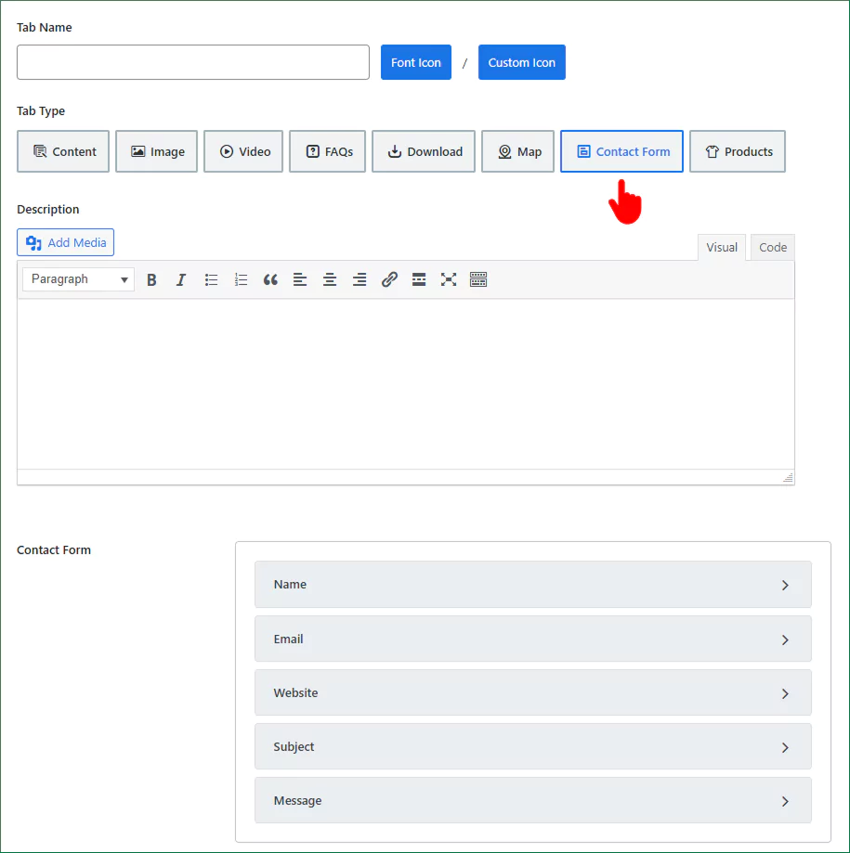Select the Video tab type
This screenshot has width=850, height=853.
tap(243, 151)
